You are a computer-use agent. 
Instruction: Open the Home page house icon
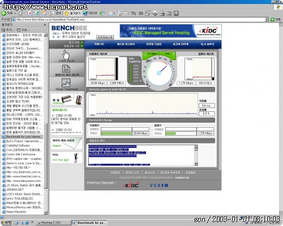(44, 14)
